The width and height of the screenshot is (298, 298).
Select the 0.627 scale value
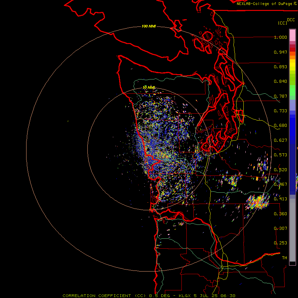tap(280, 140)
